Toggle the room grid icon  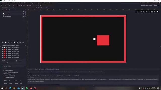[x=138, y=12]
